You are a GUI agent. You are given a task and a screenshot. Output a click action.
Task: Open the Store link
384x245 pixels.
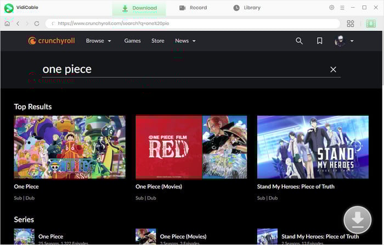coord(158,41)
